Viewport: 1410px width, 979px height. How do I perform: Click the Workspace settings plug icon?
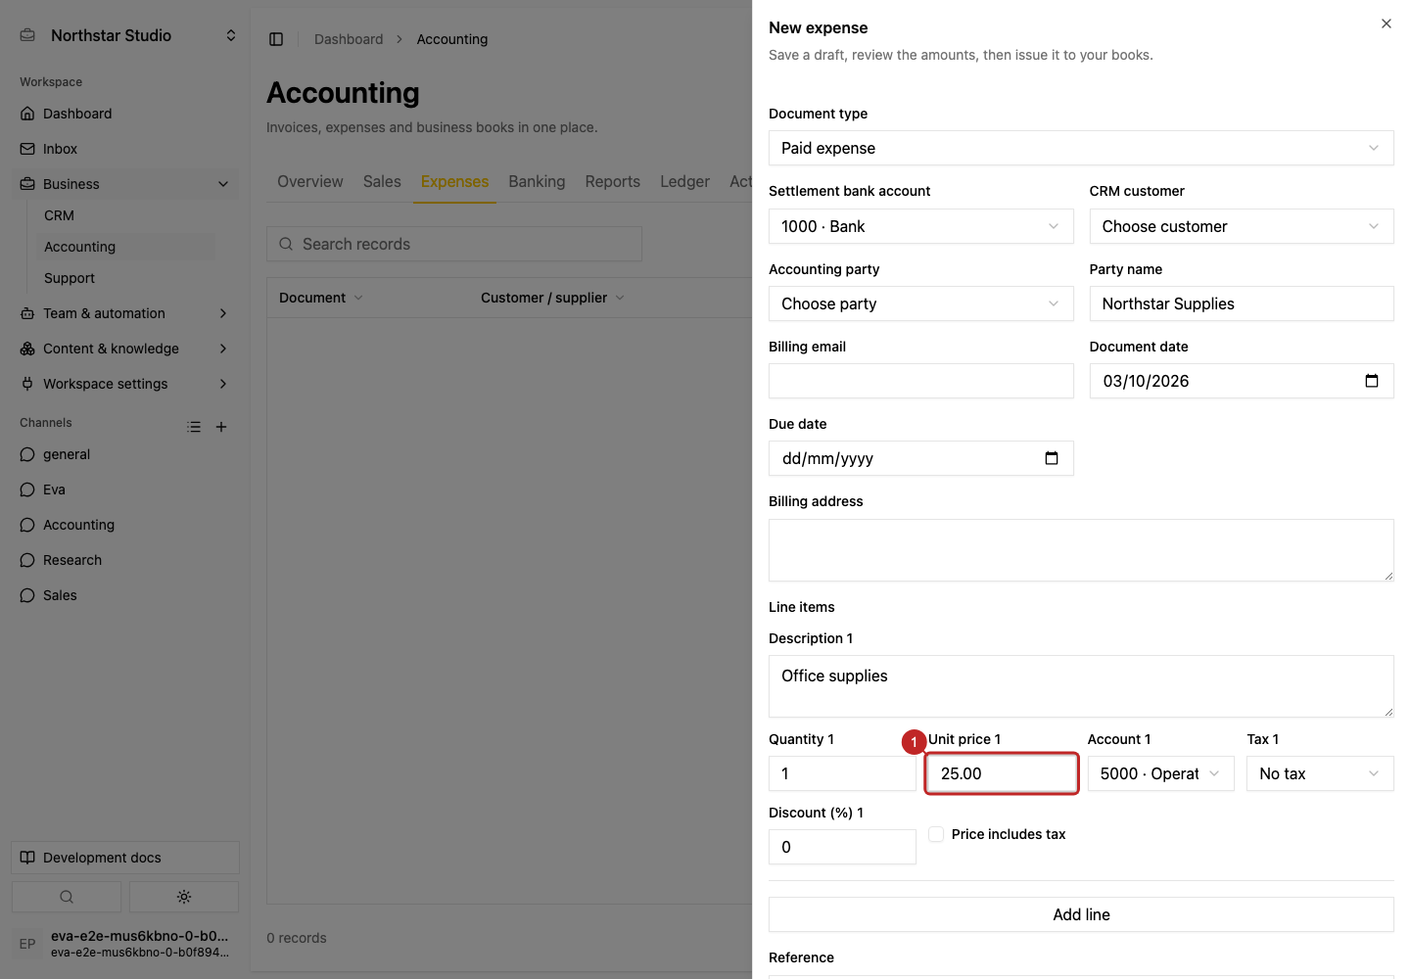tap(27, 384)
